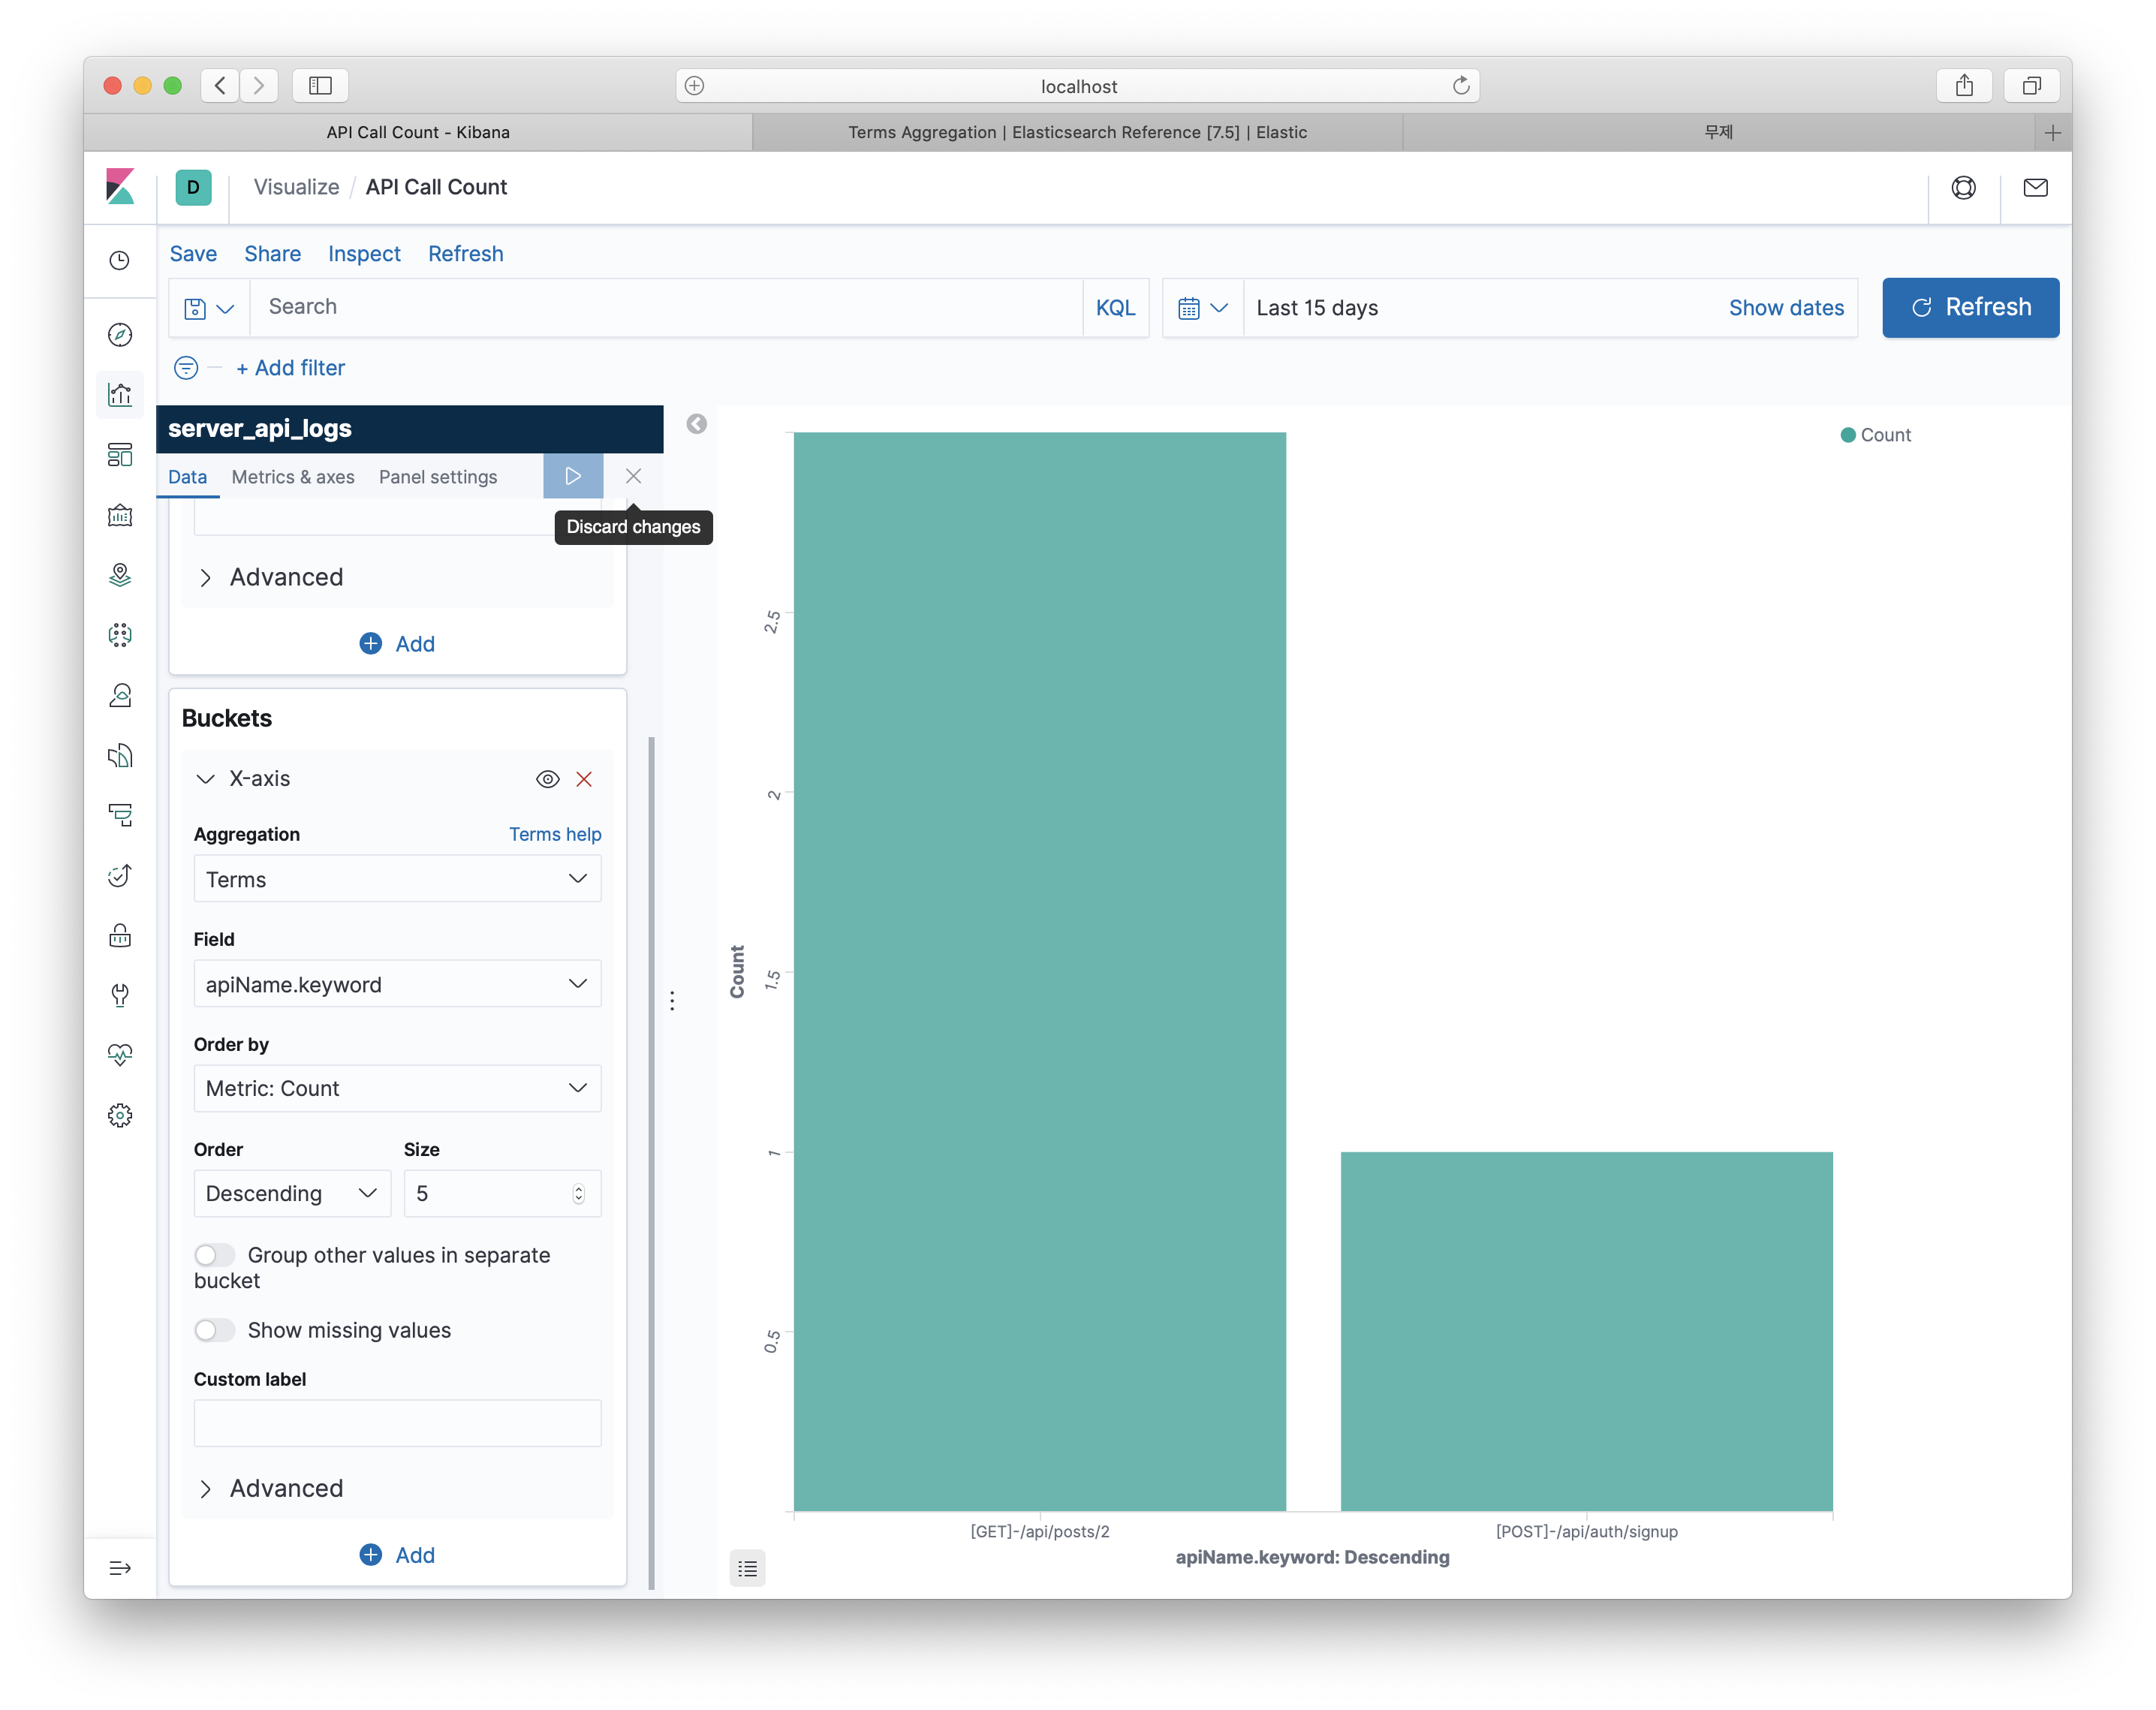Click the + Add filter link
Screen dimensions: 2156x1710
[290, 367]
